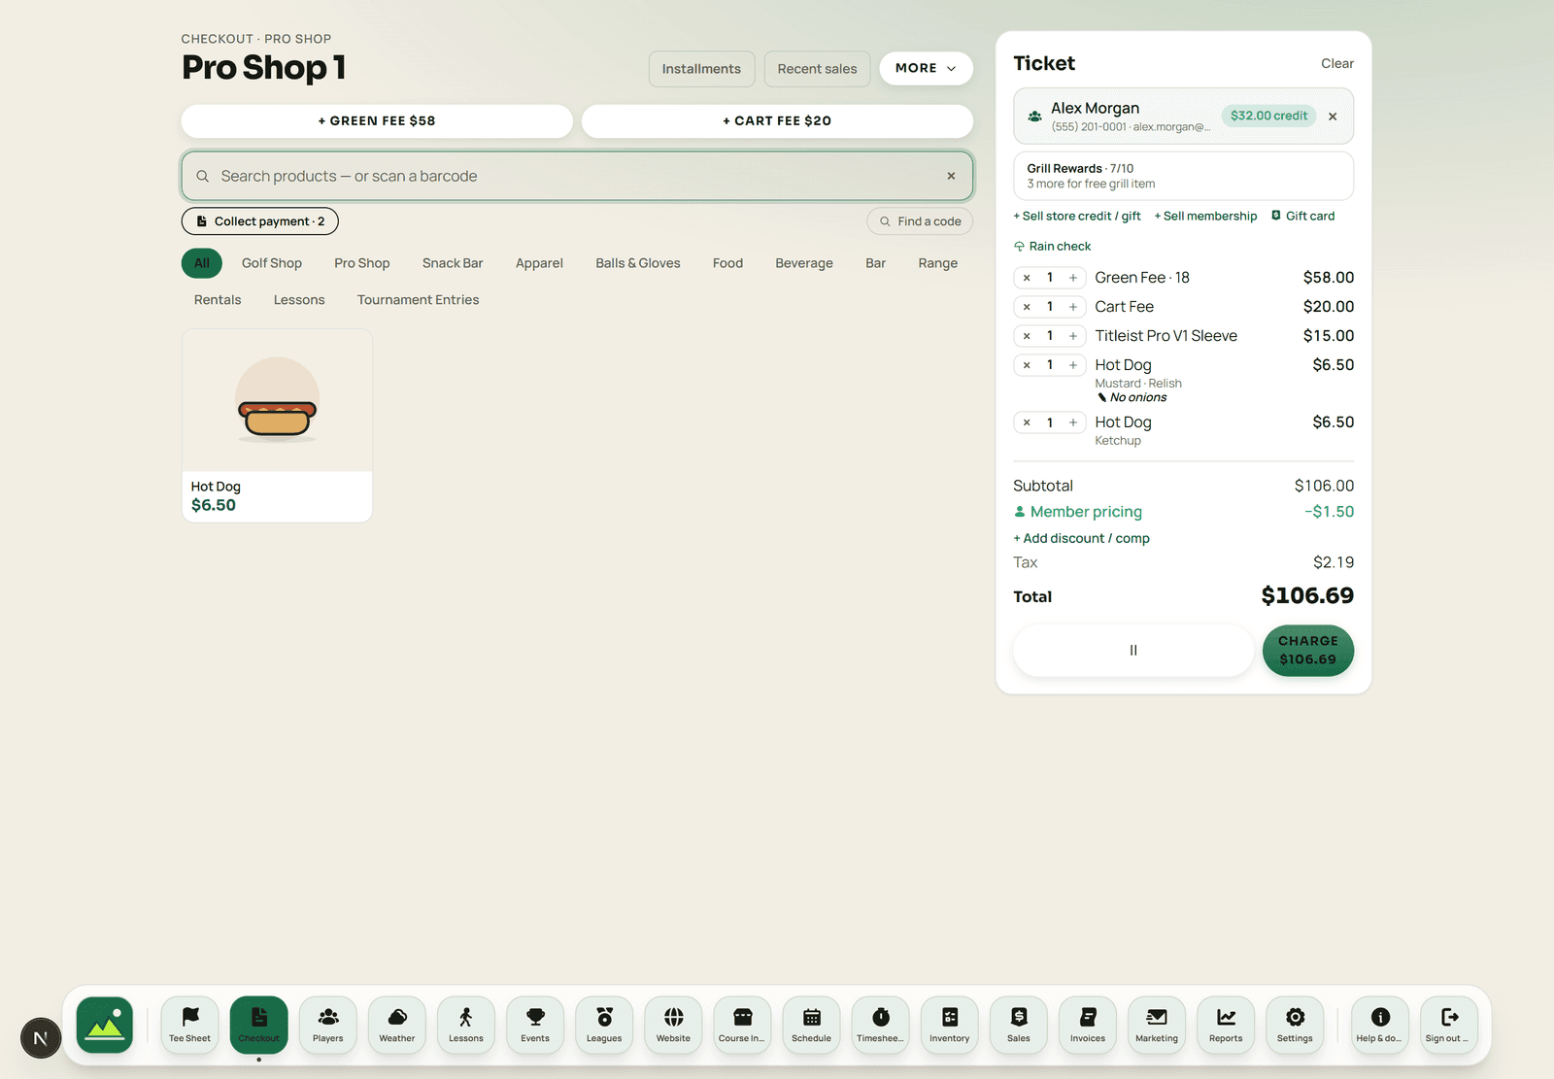
Task: Open the Settings gear in dock
Action: tap(1295, 1025)
